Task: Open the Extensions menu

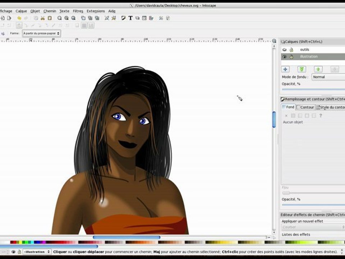Action: (96, 11)
